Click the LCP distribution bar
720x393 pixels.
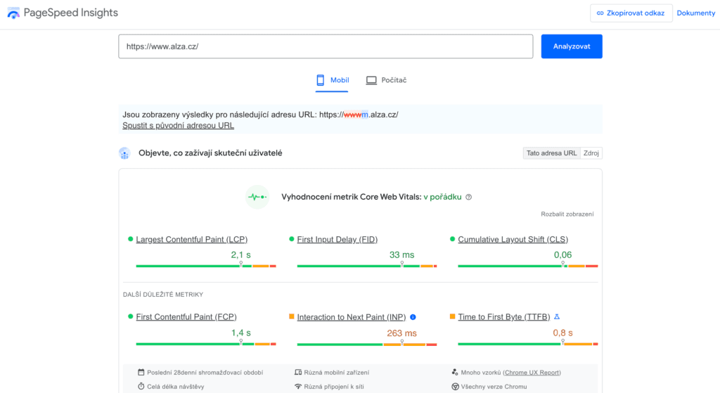click(x=206, y=266)
